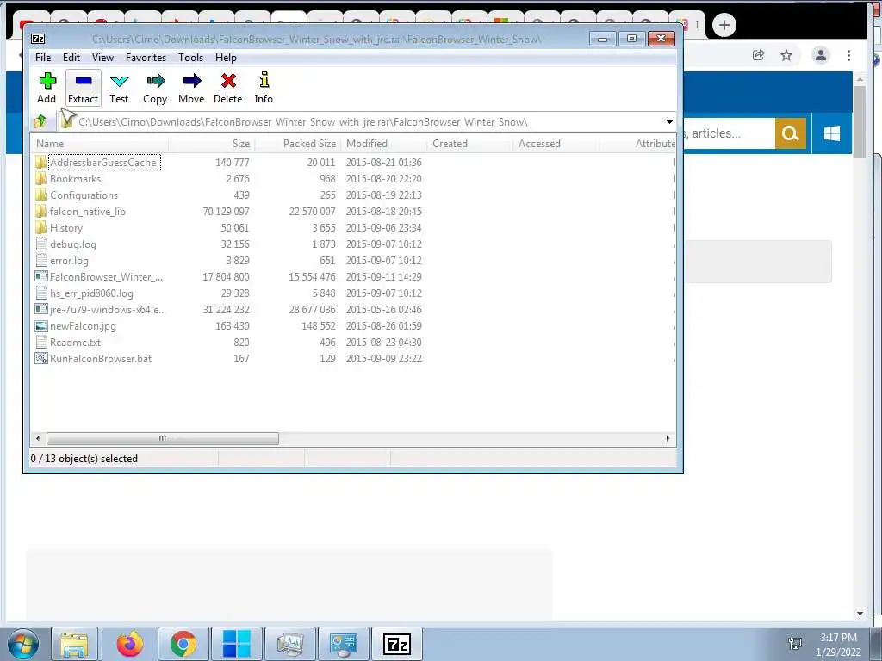This screenshot has width=882, height=661.
Task: Click the Configurations folder icon
Action: point(40,195)
